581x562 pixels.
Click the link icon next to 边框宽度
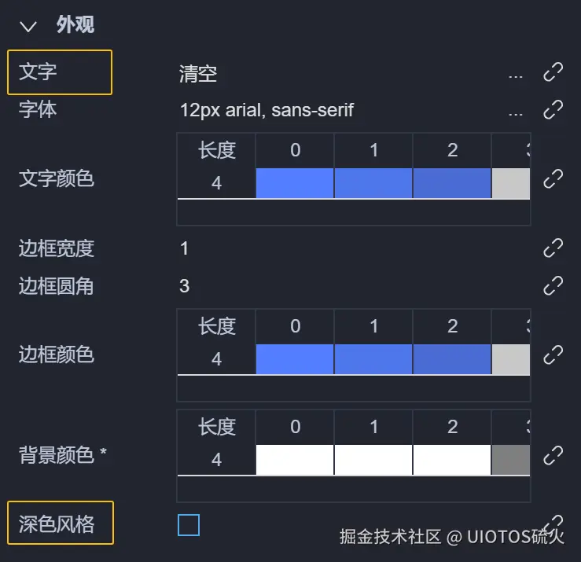(553, 248)
